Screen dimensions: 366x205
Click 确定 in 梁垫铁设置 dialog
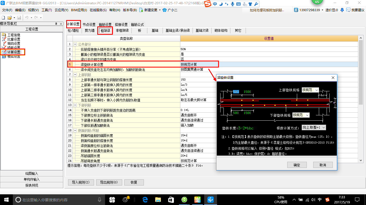297,165
